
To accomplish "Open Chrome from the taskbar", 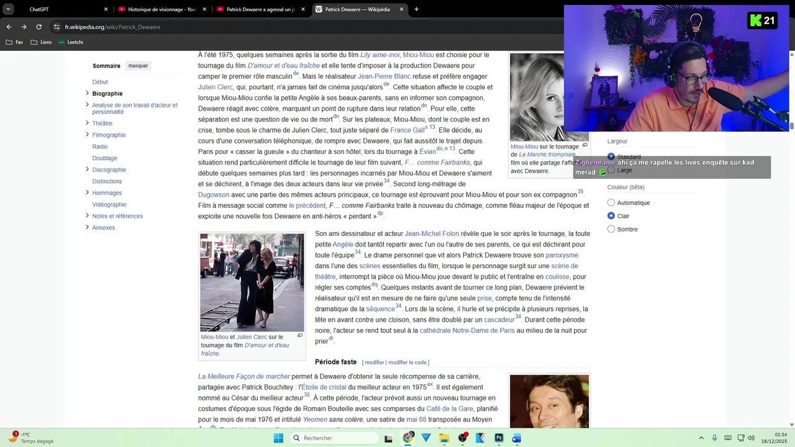I will (x=407, y=438).
